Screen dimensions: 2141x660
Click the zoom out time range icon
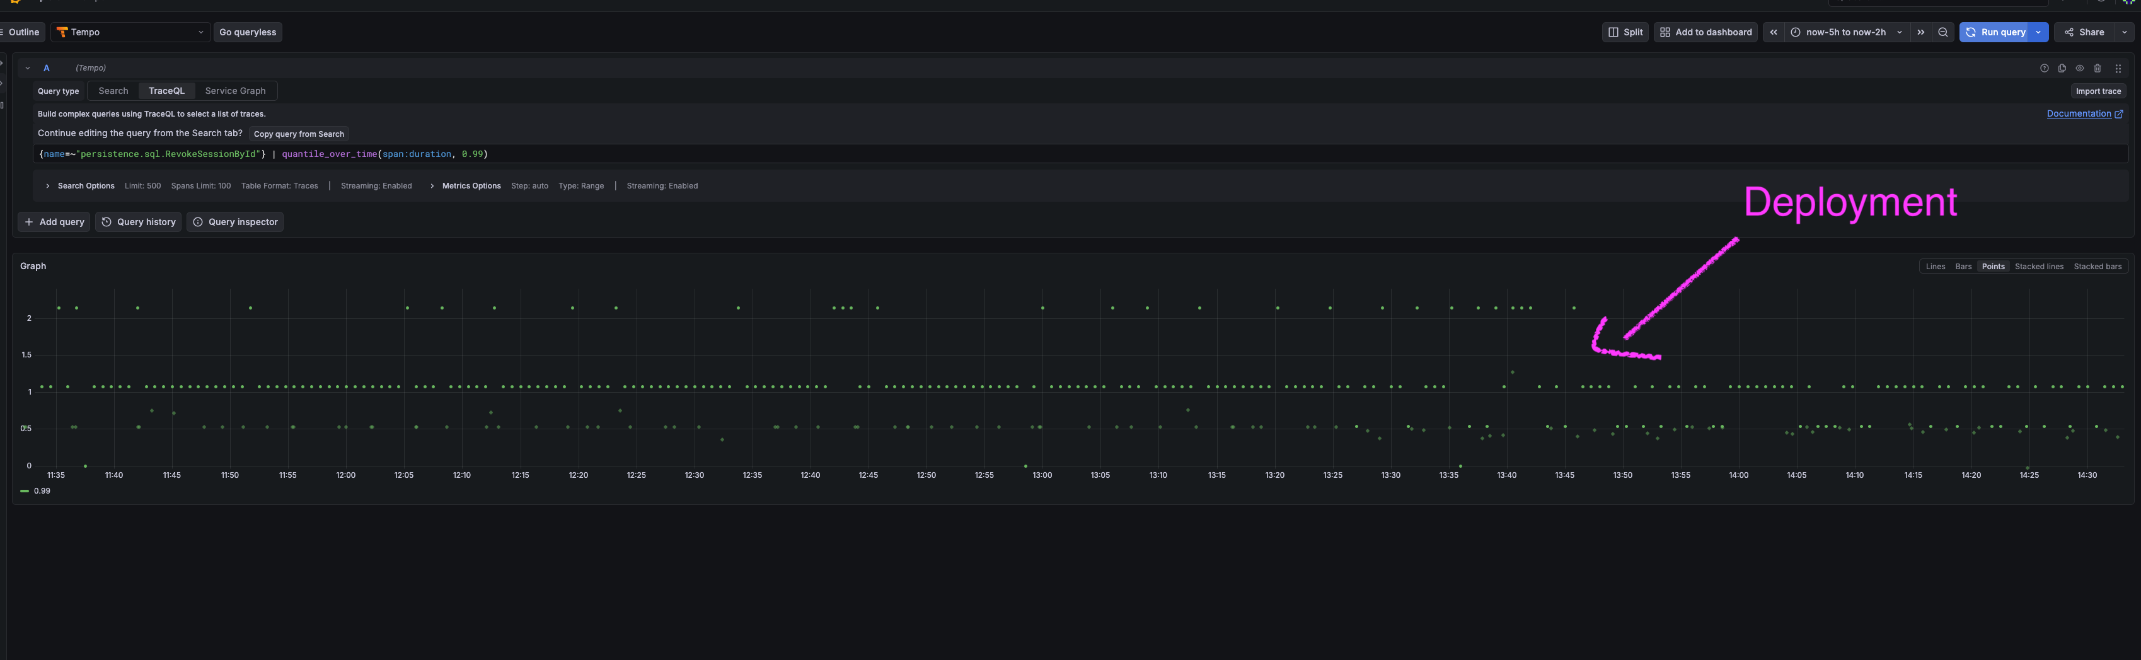click(x=1942, y=32)
